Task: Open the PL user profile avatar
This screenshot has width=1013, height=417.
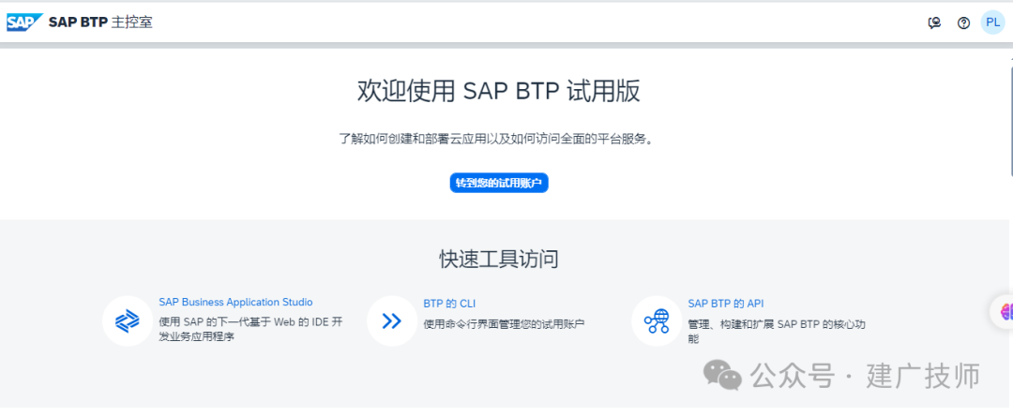Action: (992, 23)
